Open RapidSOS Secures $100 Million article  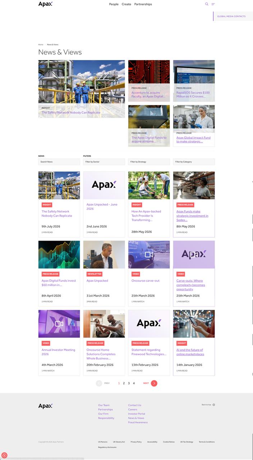click(193, 95)
